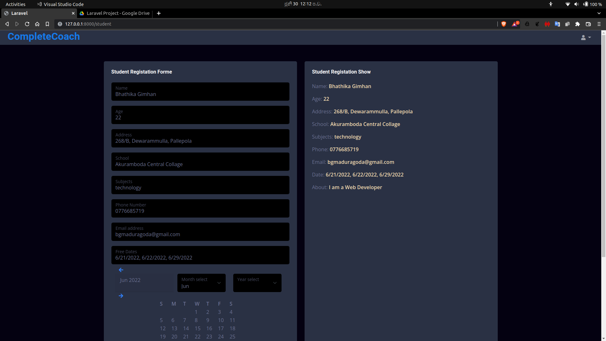Open the Activities menu

tap(15, 4)
